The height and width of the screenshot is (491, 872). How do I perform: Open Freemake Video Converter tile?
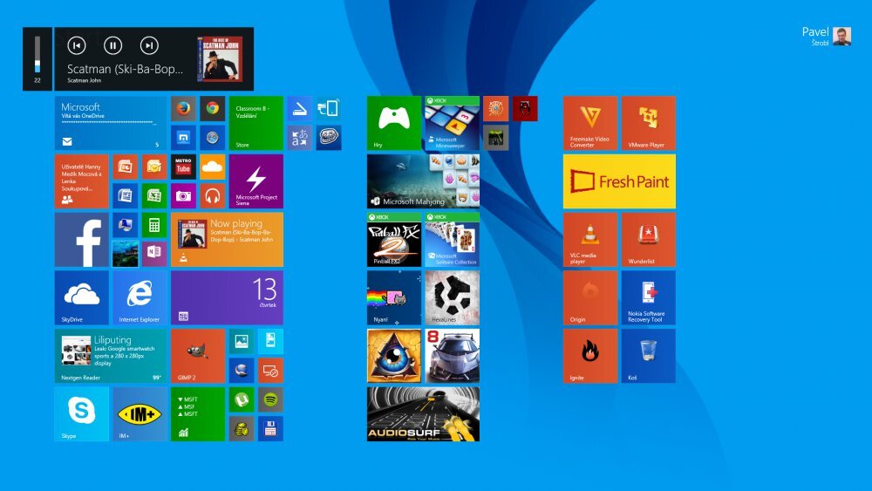(x=590, y=123)
